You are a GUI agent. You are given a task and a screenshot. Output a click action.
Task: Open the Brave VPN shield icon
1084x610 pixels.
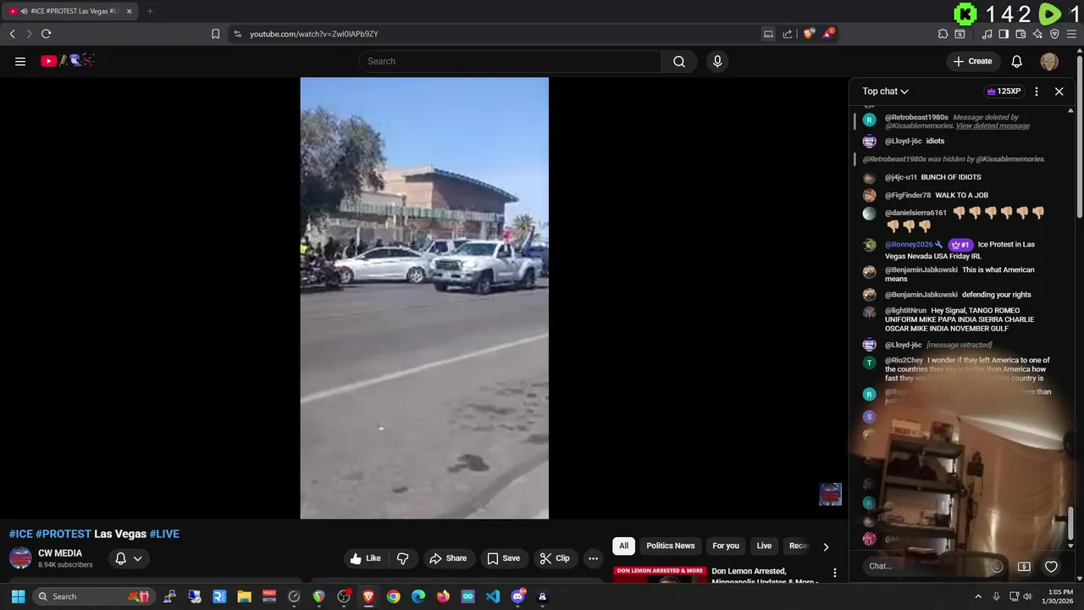coord(1054,34)
